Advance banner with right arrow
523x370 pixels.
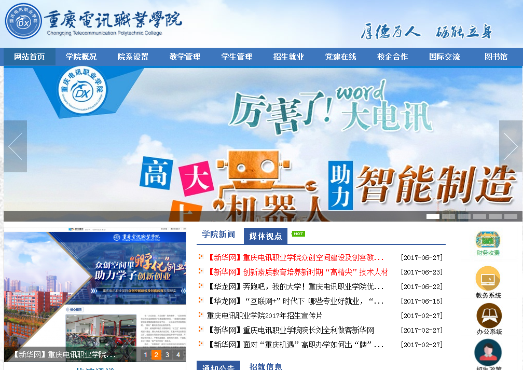(x=510, y=146)
